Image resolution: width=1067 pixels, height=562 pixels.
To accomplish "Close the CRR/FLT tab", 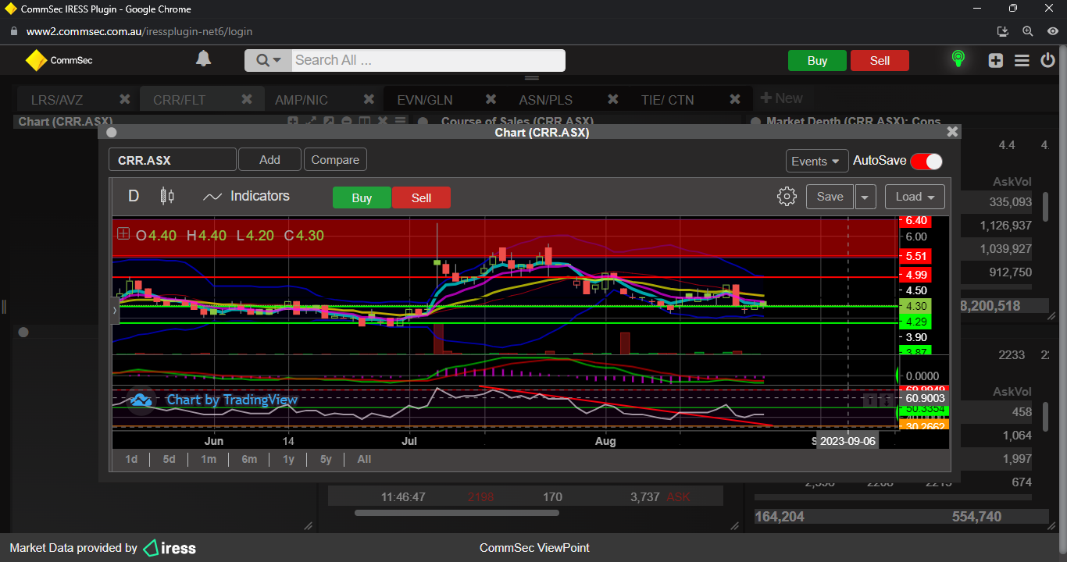I will (247, 99).
